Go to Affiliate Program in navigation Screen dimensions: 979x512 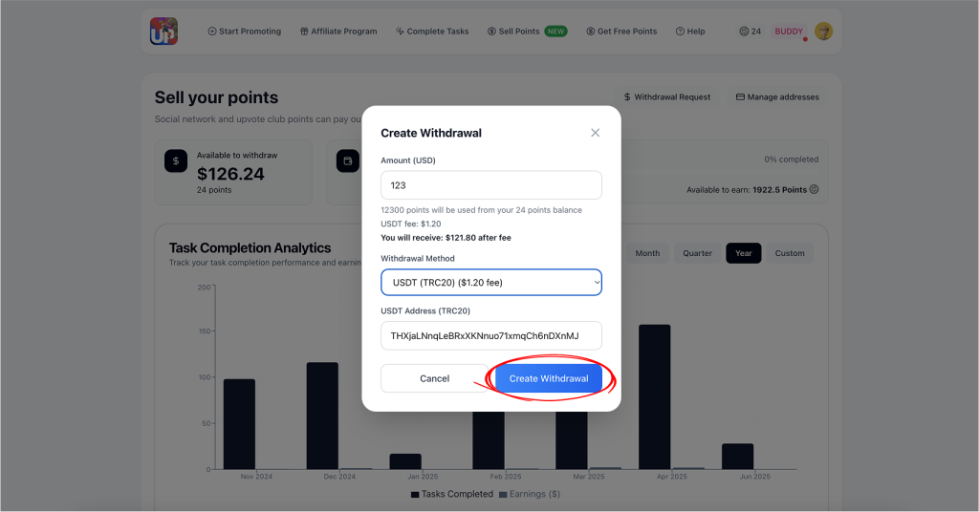tap(337, 32)
